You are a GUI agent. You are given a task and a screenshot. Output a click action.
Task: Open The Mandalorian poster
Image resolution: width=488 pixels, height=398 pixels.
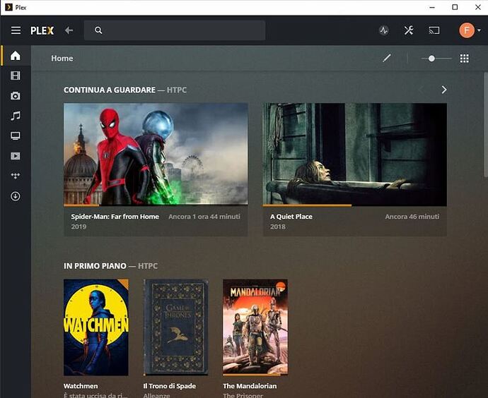(255, 327)
